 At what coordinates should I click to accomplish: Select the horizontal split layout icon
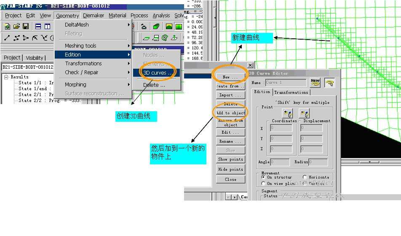[x=38, y=27]
